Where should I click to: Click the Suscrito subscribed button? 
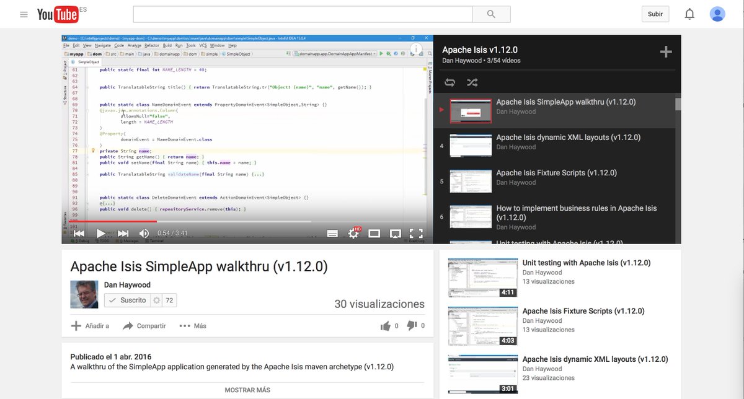click(127, 300)
